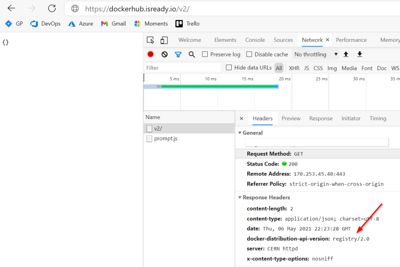
Task: Open the Gmail bookmark
Action: coord(113,24)
